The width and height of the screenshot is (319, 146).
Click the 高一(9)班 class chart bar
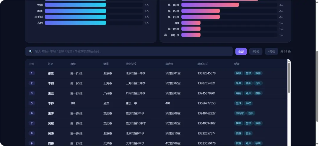coord(191,29)
